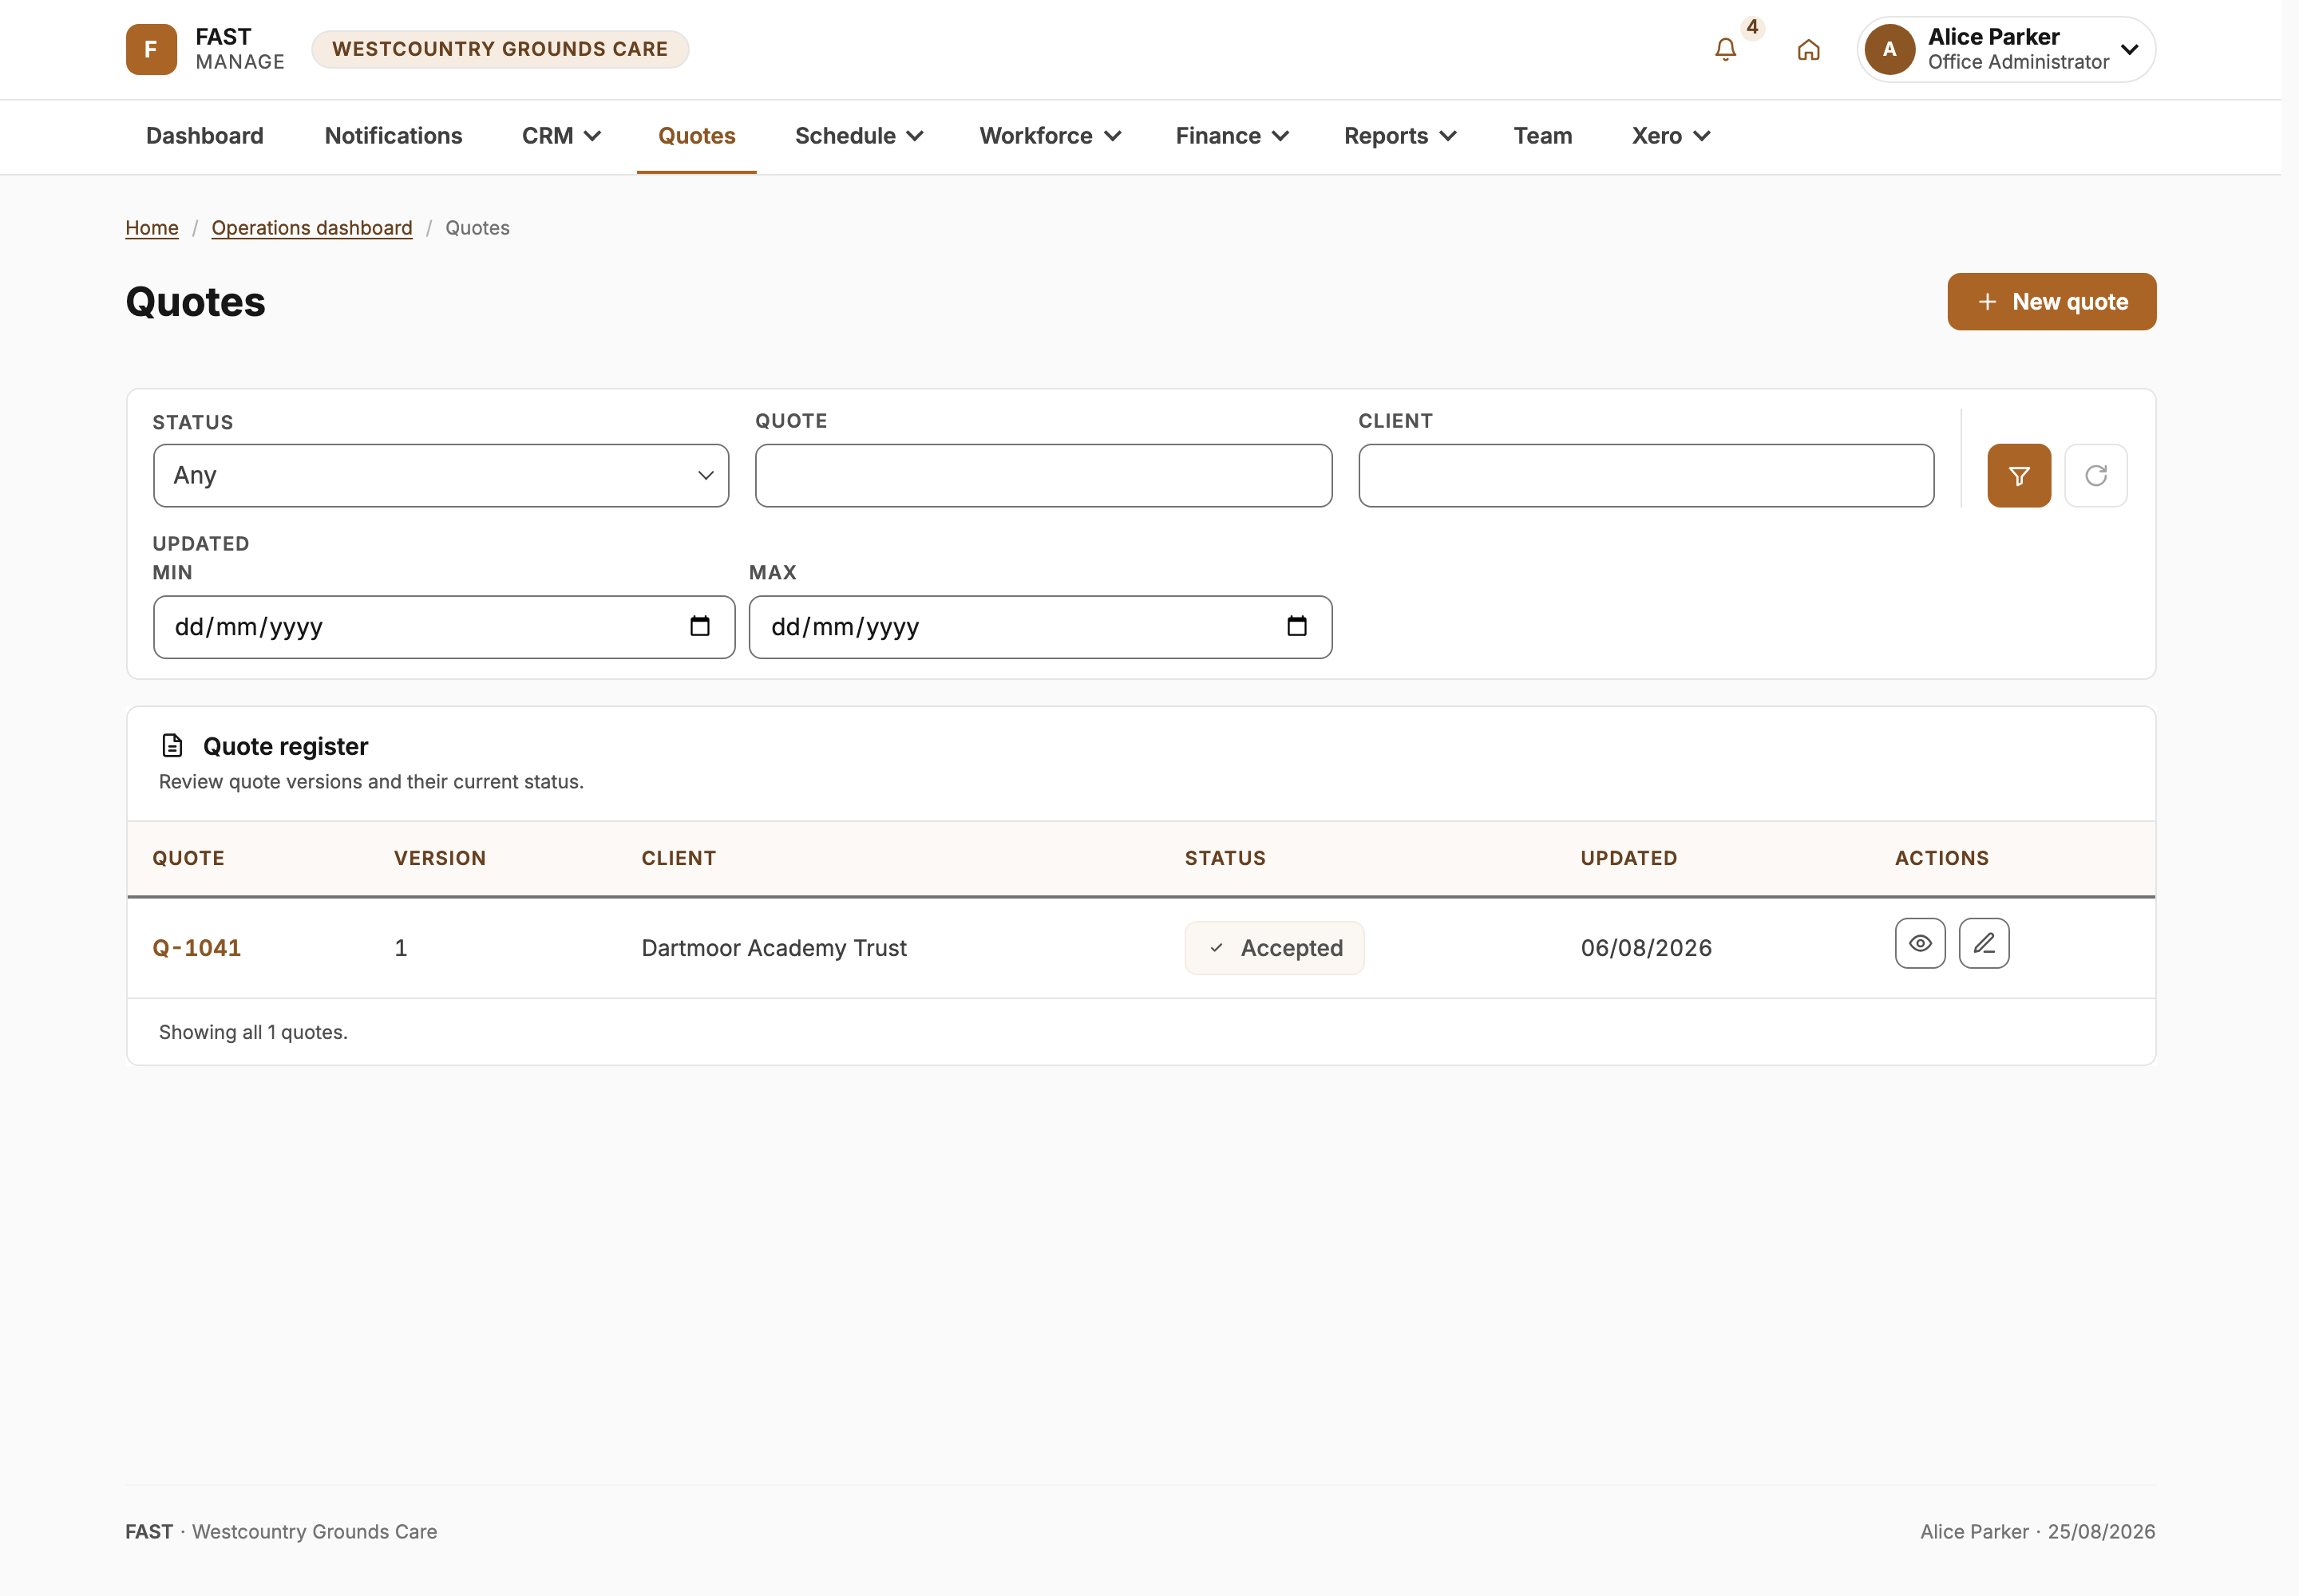Click the Westcountry Grounds Care badge

pyautogui.click(x=499, y=49)
